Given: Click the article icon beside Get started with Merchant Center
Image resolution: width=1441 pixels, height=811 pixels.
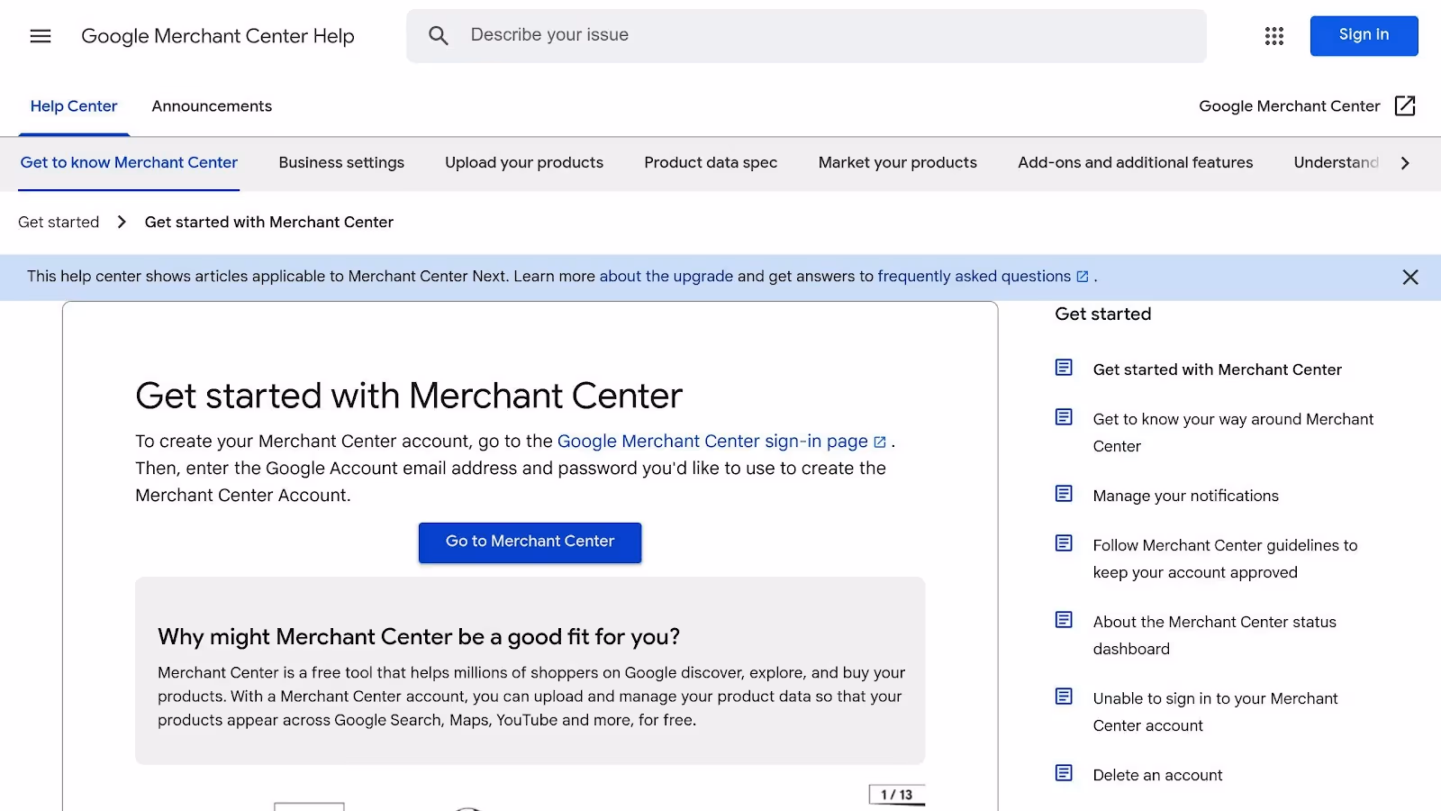Looking at the screenshot, I should [x=1064, y=368].
